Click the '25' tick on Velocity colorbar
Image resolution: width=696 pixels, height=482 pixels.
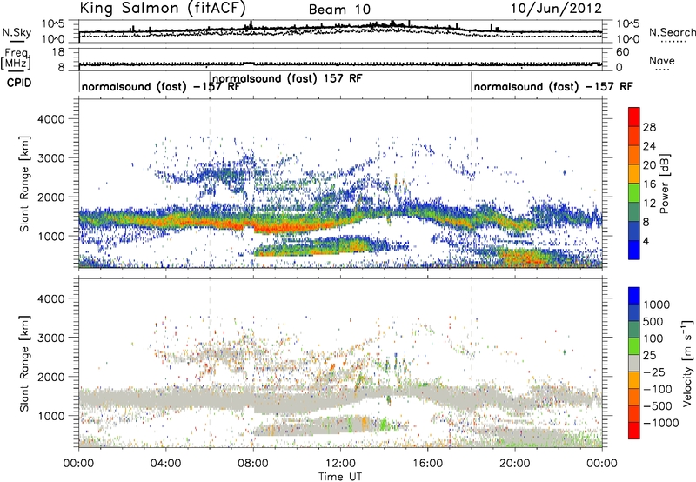coord(649,356)
